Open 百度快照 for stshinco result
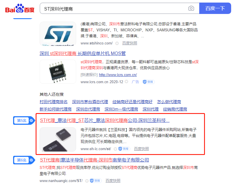 [x=129, y=43]
